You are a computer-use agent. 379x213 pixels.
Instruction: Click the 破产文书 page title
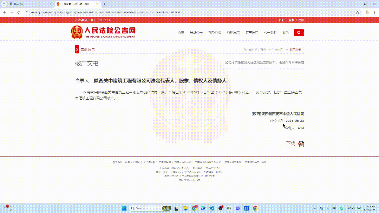[x=87, y=63]
